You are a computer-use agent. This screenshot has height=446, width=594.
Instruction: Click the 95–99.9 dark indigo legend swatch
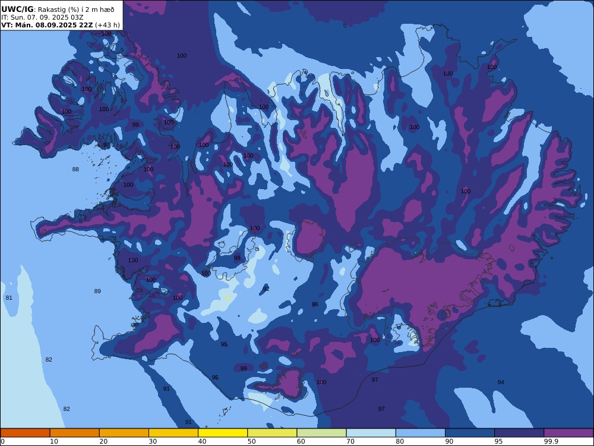[519, 433]
